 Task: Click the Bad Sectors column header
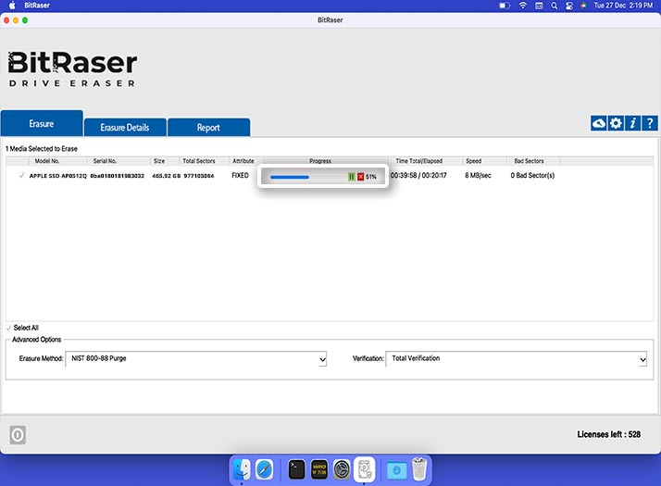529,161
